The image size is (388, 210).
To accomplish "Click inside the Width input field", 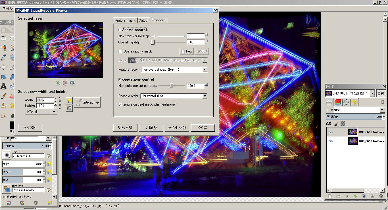I will click(x=45, y=100).
